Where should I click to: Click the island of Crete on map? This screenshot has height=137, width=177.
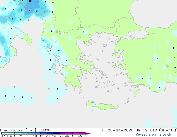102,105
